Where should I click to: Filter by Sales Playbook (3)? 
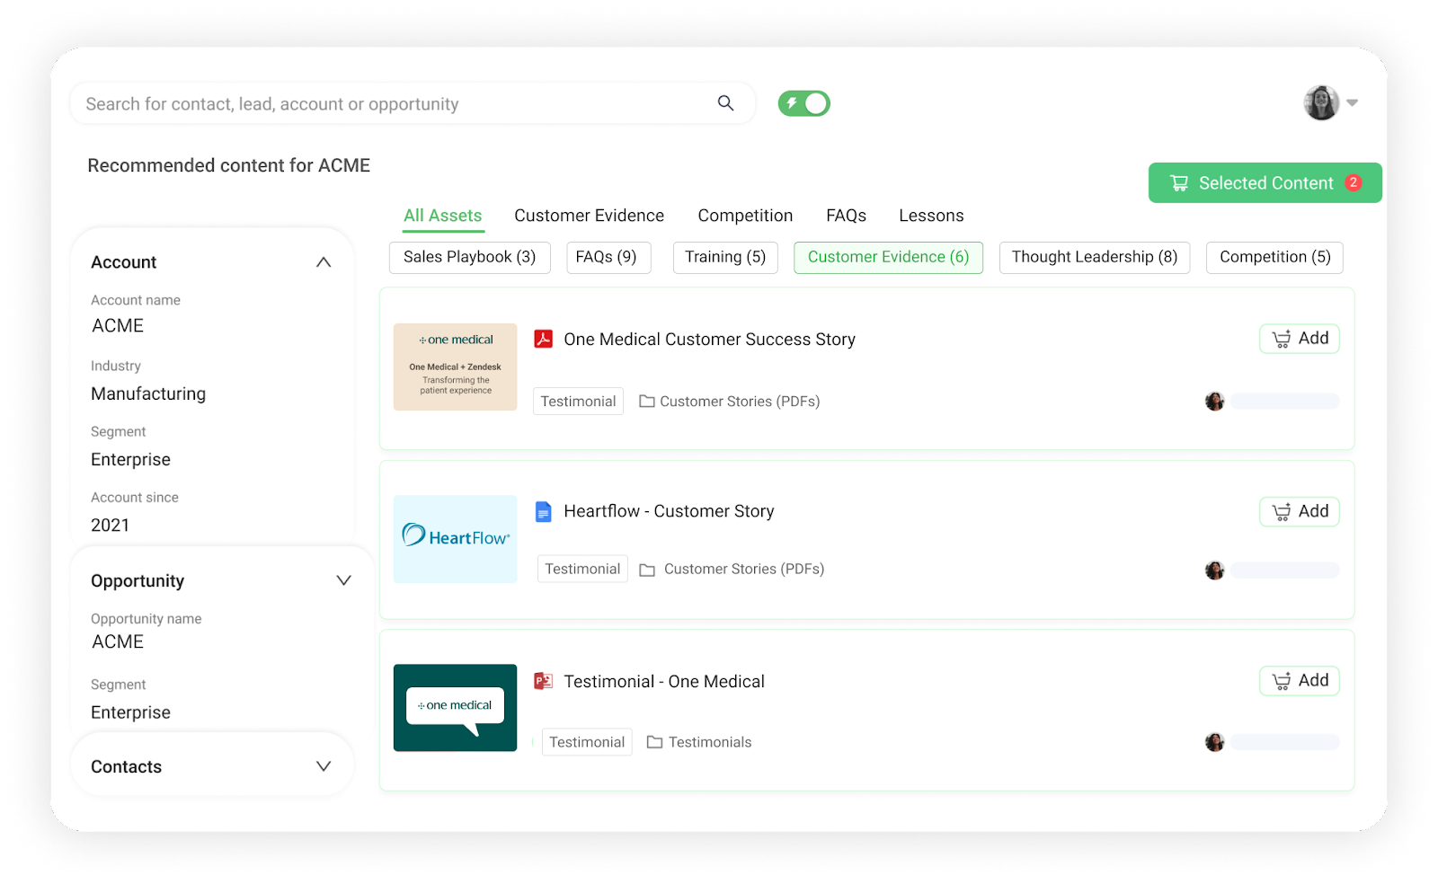469,257
